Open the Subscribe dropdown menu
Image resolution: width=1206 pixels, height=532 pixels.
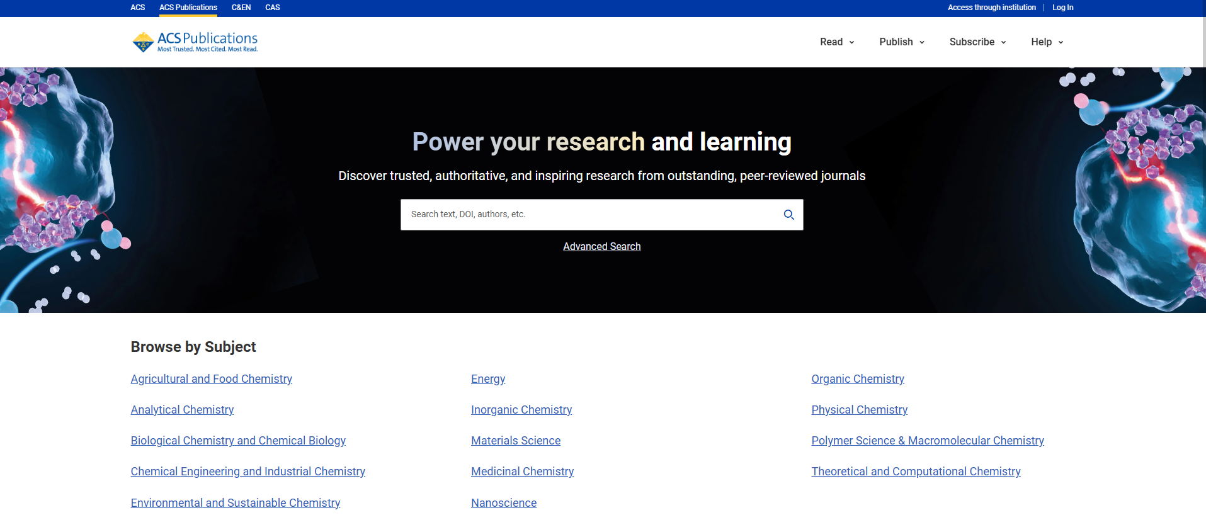pos(977,42)
